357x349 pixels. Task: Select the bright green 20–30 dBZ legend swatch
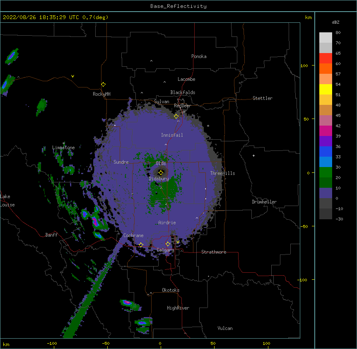(x=326, y=172)
